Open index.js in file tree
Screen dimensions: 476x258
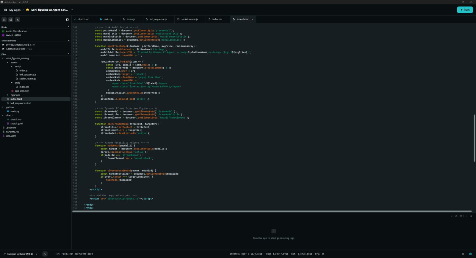point(23,71)
